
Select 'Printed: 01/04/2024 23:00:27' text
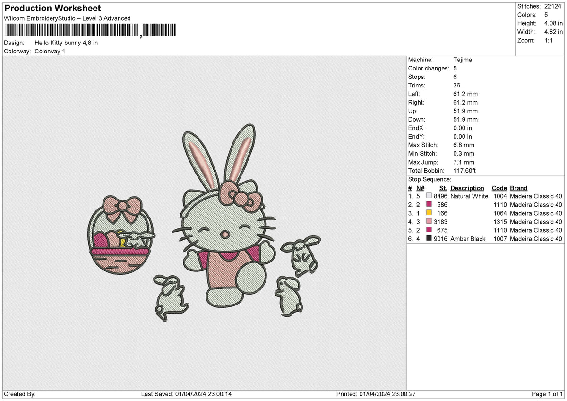click(376, 394)
